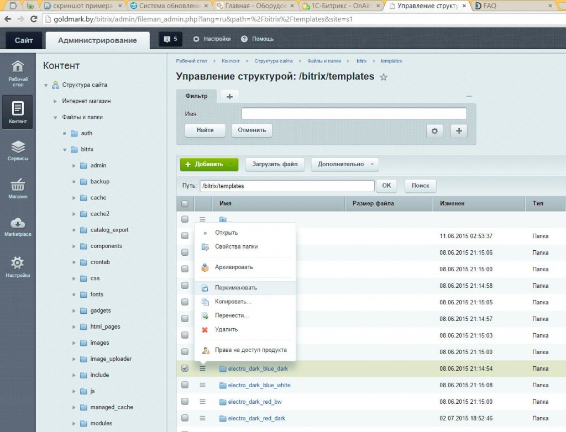566x432 pixels.
Task: Click auth folder icon in tree
Action: [x=75, y=133]
